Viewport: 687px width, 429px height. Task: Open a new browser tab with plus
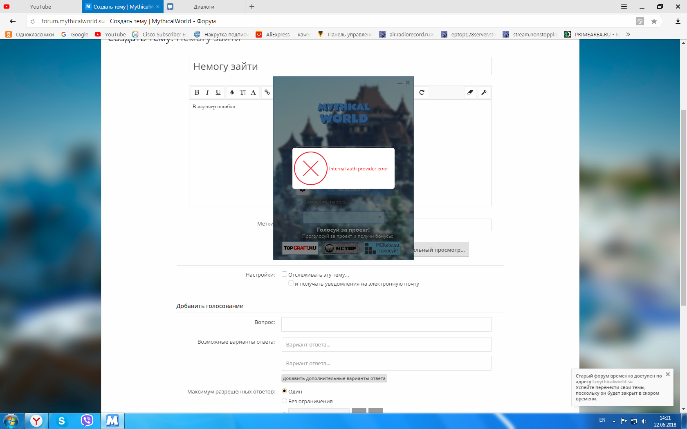[252, 7]
